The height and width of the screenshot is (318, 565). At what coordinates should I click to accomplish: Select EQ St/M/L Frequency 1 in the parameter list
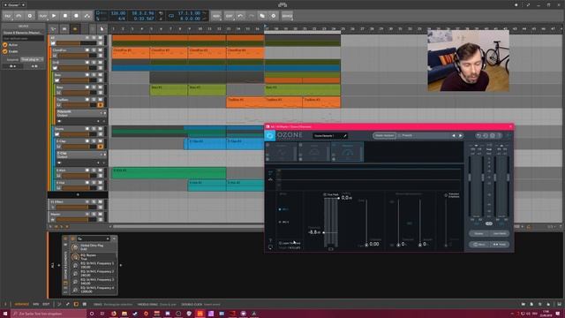94,265
